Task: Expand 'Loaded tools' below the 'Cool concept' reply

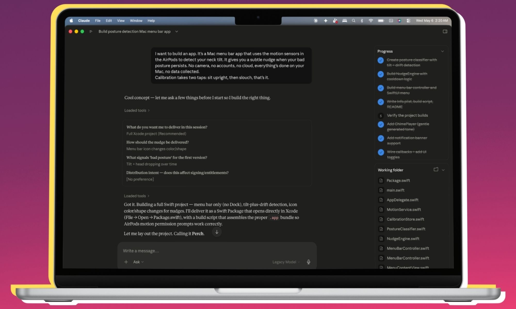Action: click(x=137, y=110)
